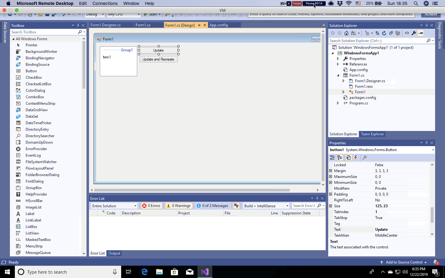Select the Events icon in Properties panel
The image size is (445, 278).
(356, 158)
